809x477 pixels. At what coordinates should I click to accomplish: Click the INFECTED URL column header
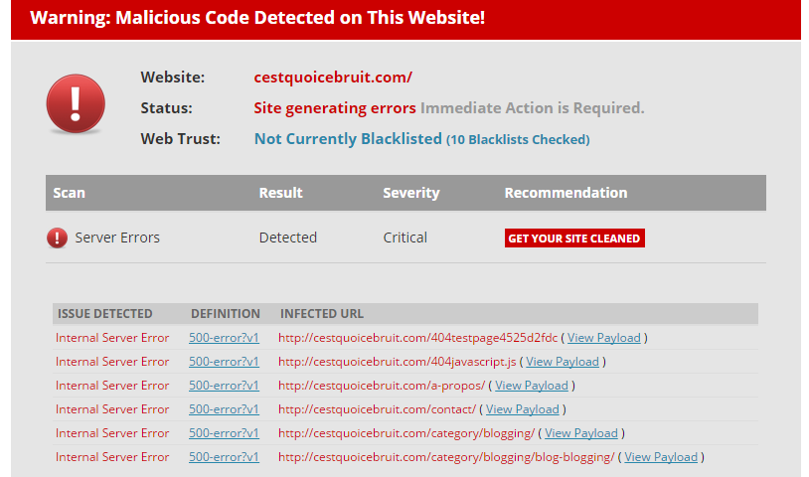point(322,314)
